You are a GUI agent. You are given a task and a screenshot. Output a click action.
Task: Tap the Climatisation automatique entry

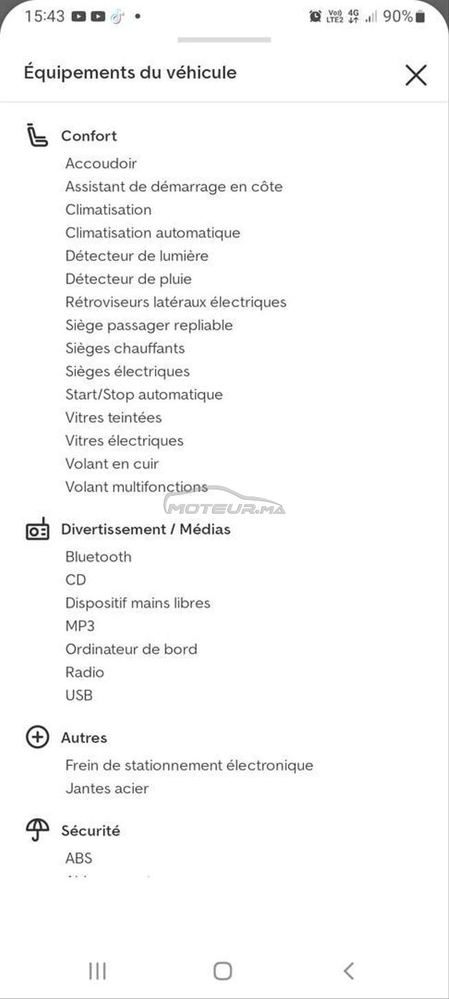[153, 233]
